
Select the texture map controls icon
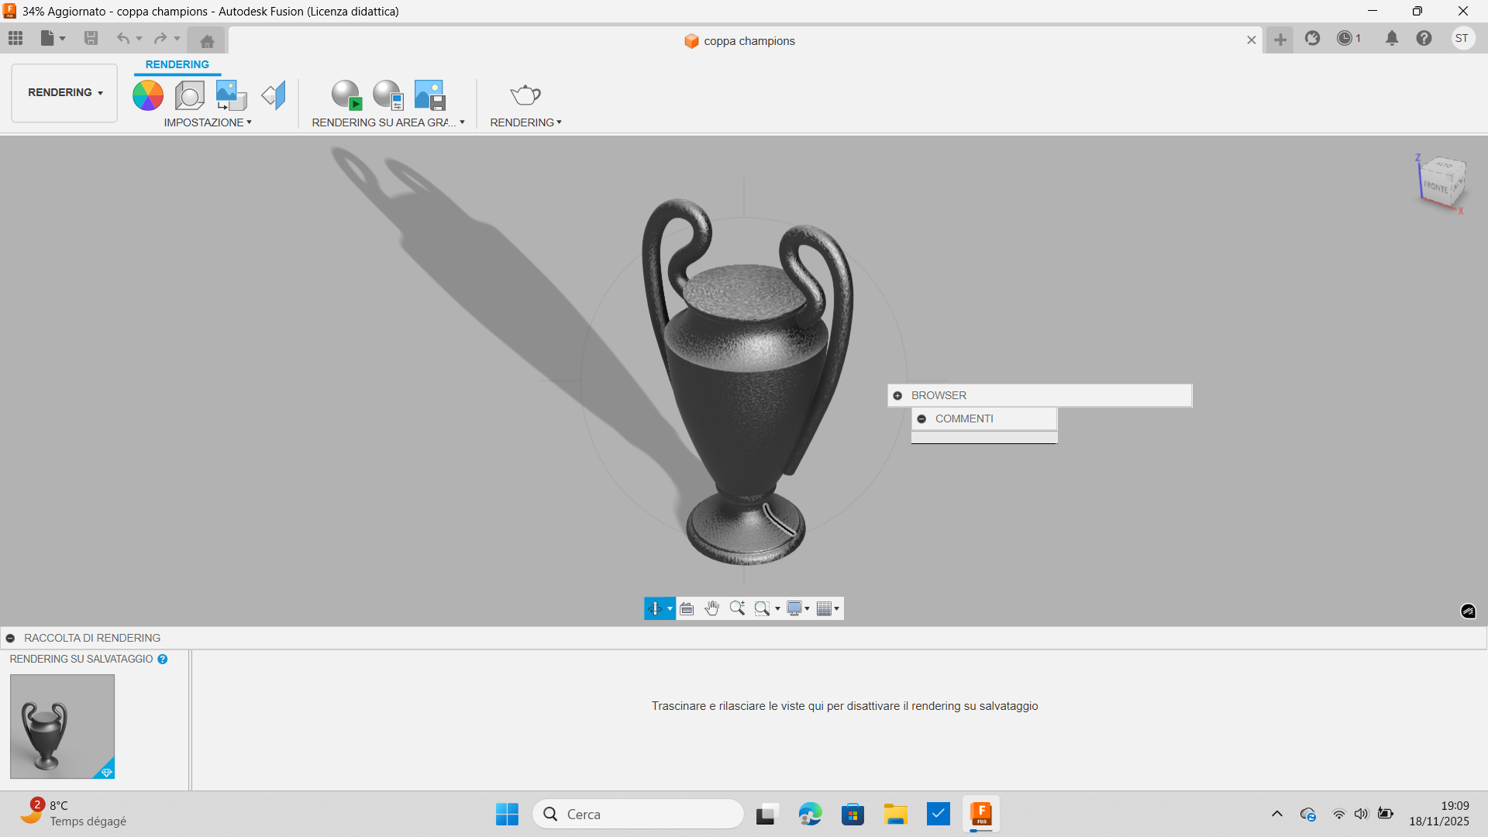pyautogui.click(x=230, y=95)
